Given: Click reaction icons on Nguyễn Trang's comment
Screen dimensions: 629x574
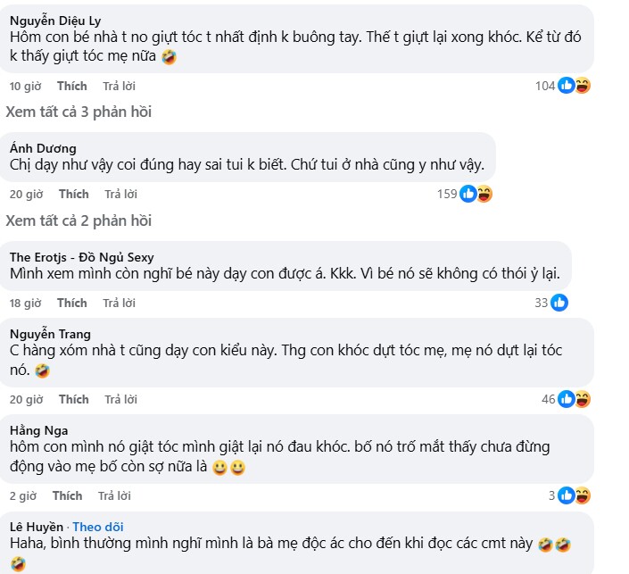Looking at the screenshot, I should (574, 399).
